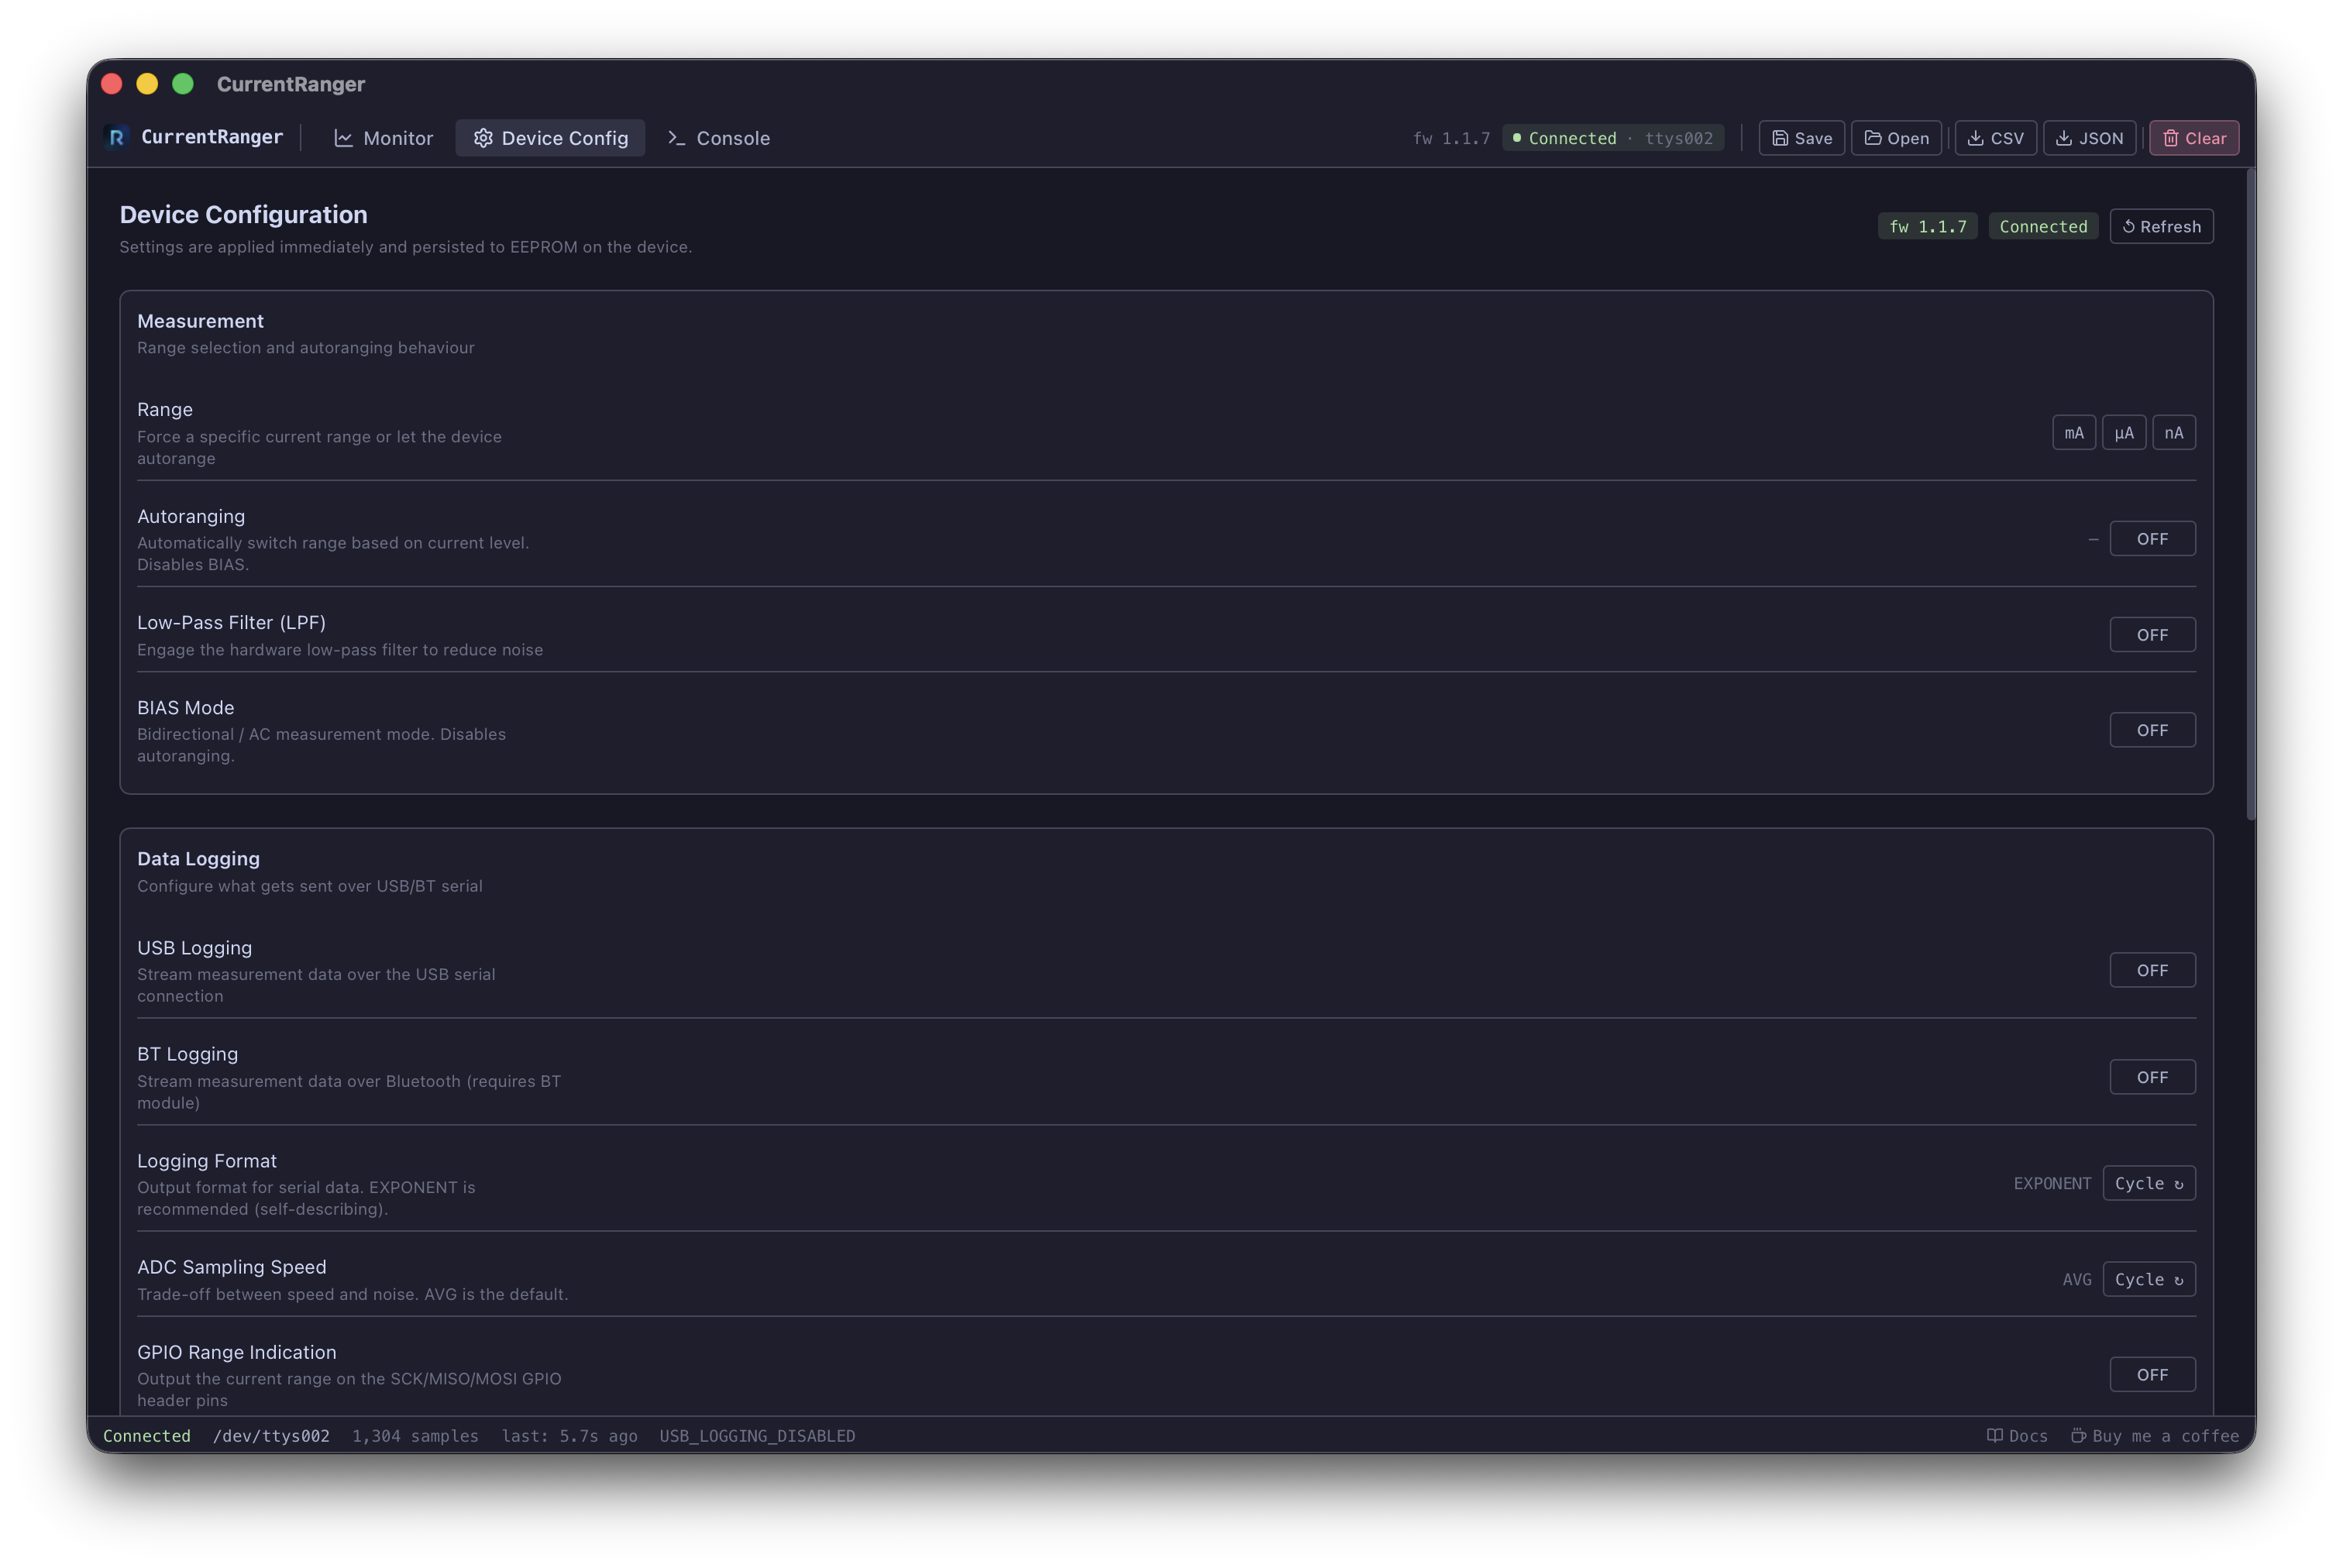Click the CurrentRanger R logo

point(117,137)
